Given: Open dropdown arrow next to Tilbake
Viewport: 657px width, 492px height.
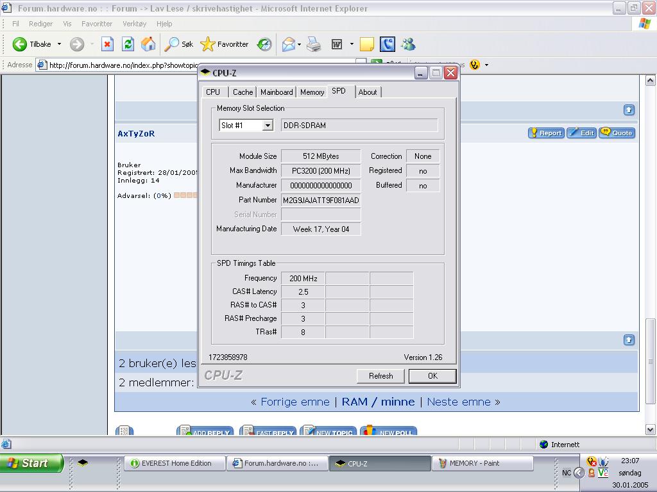Looking at the screenshot, I should click(59, 44).
